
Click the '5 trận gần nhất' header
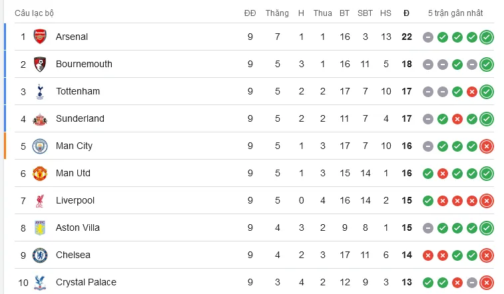(x=455, y=13)
